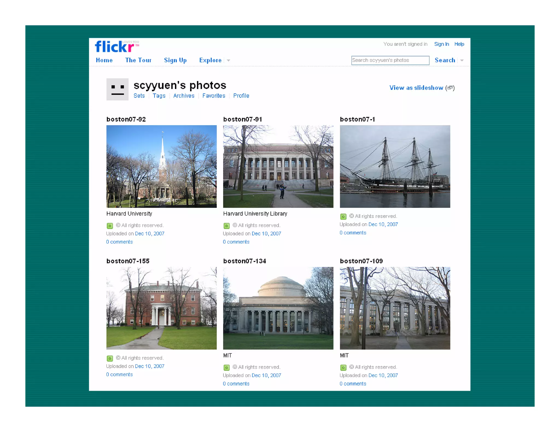The height and width of the screenshot is (432, 560).
Task: Click green privacy icon under boston07-134
Action: [x=226, y=368]
